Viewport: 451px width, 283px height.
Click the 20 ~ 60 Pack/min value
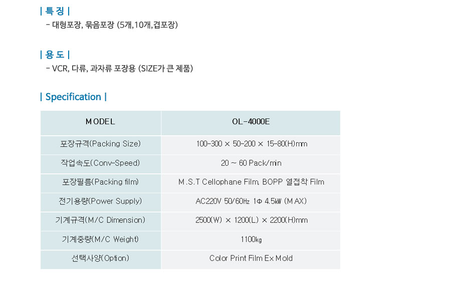(251, 163)
